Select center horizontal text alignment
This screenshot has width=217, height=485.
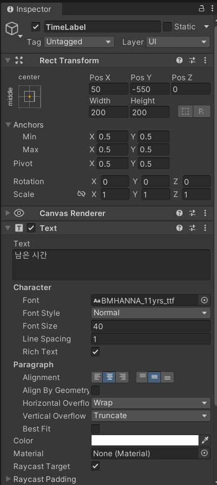tap(110, 377)
